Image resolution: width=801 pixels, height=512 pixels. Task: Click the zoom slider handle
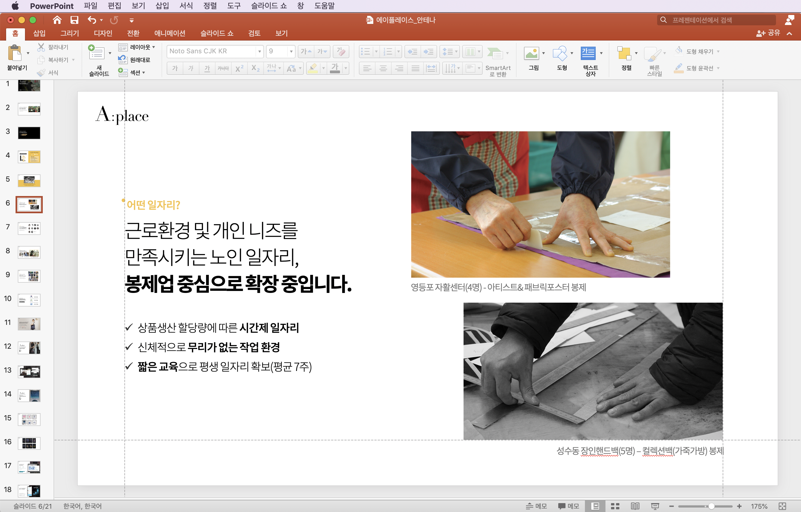tap(711, 506)
